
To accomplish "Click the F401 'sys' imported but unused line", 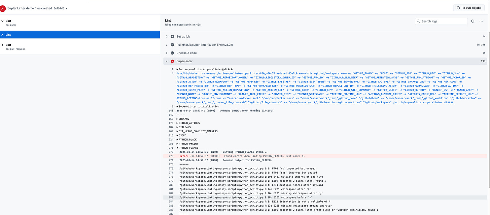I will coord(248,173).
